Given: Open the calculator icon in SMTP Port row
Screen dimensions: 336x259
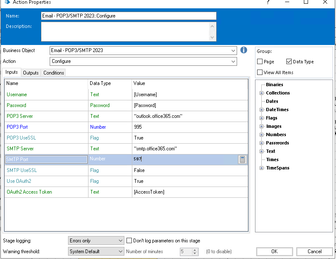Looking at the screenshot, I should (242, 159).
